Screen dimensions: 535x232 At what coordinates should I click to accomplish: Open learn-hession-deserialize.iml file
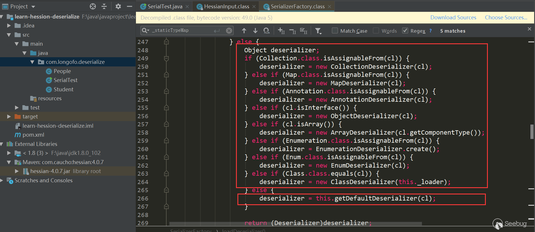pyautogui.click(x=58, y=126)
